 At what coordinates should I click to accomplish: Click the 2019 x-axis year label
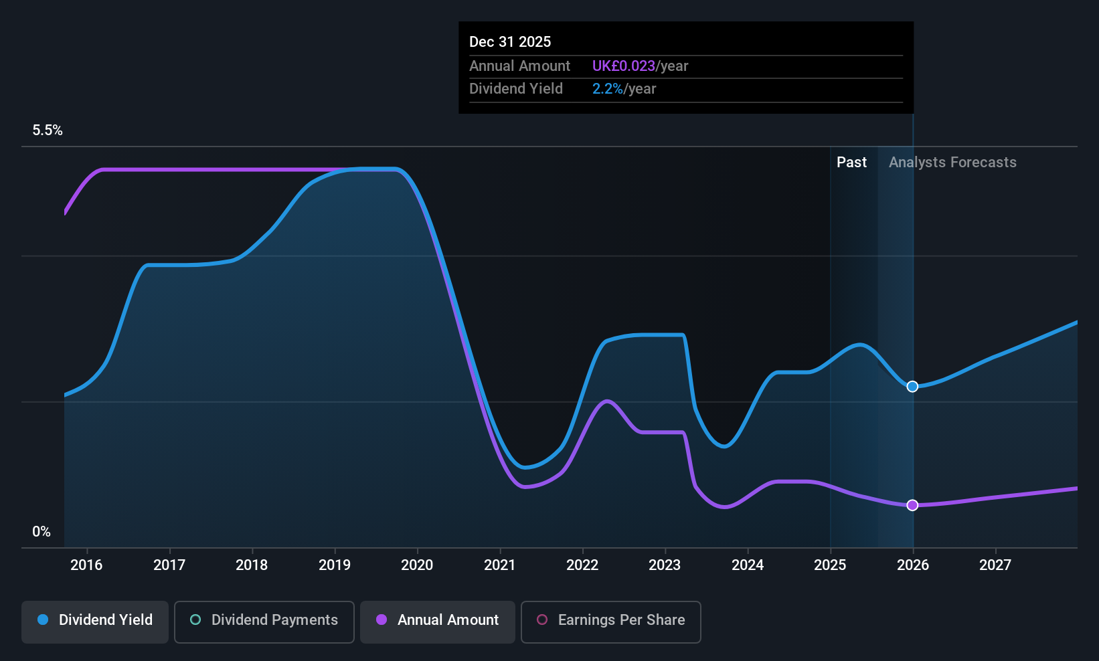(x=335, y=565)
